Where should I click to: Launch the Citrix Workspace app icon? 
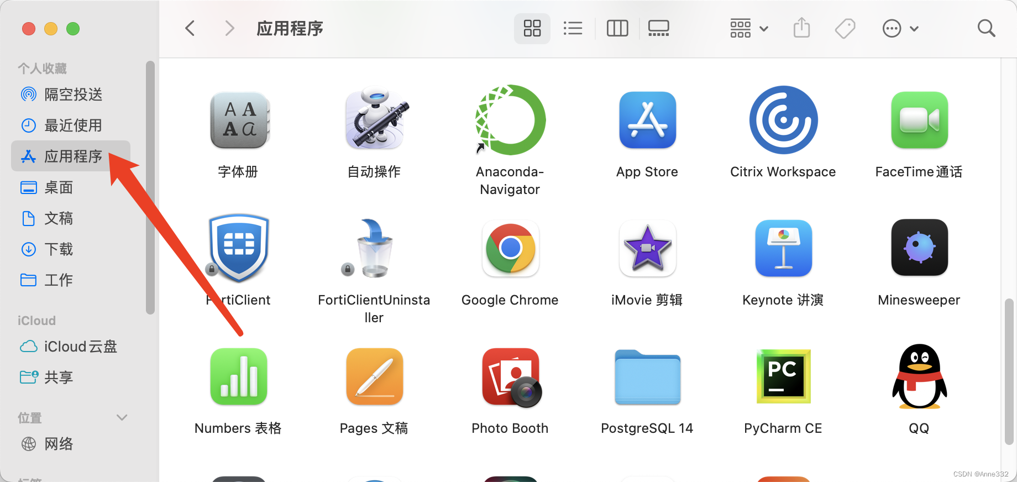(x=783, y=120)
